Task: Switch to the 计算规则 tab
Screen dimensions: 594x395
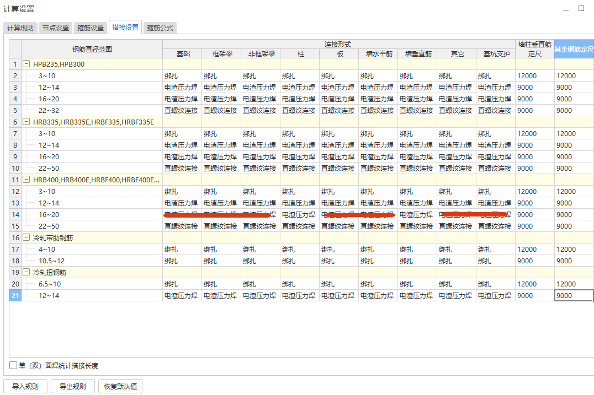Action: point(20,28)
